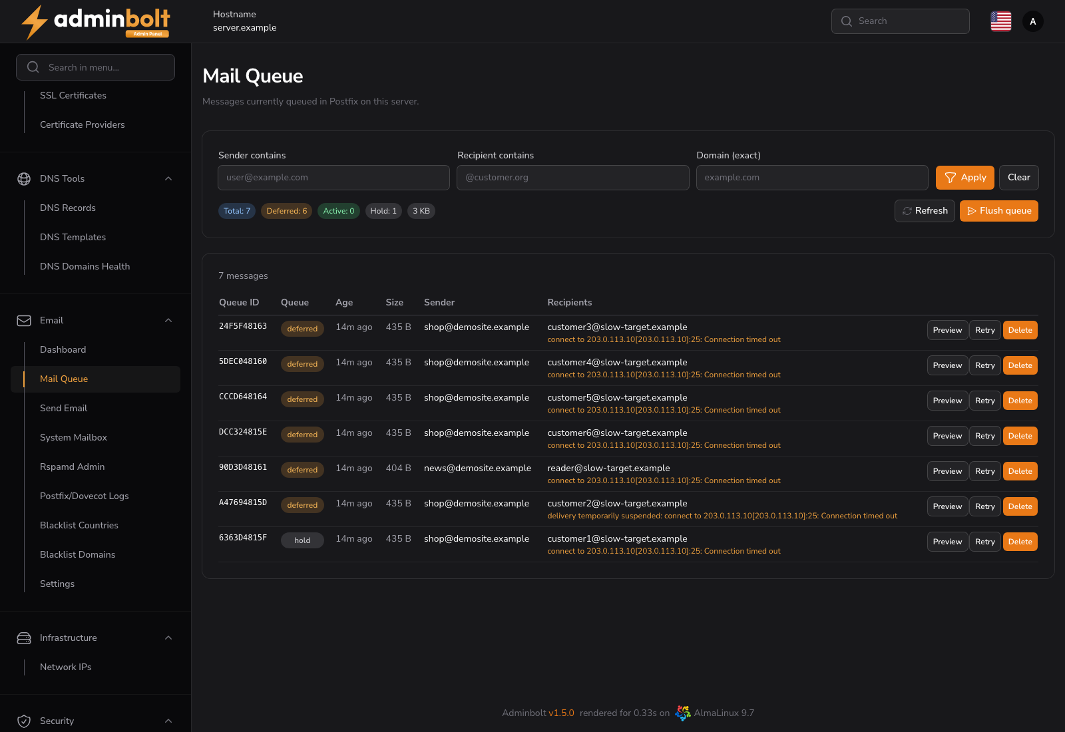The image size is (1065, 732).
Task: Retry message CCCD648164
Action: pos(985,401)
